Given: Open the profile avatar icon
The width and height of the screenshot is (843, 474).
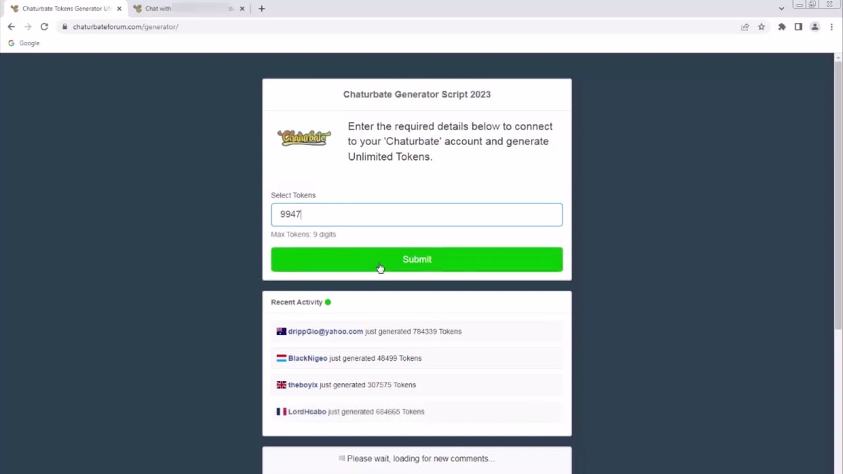Looking at the screenshot, I should [x=815, y=27].
